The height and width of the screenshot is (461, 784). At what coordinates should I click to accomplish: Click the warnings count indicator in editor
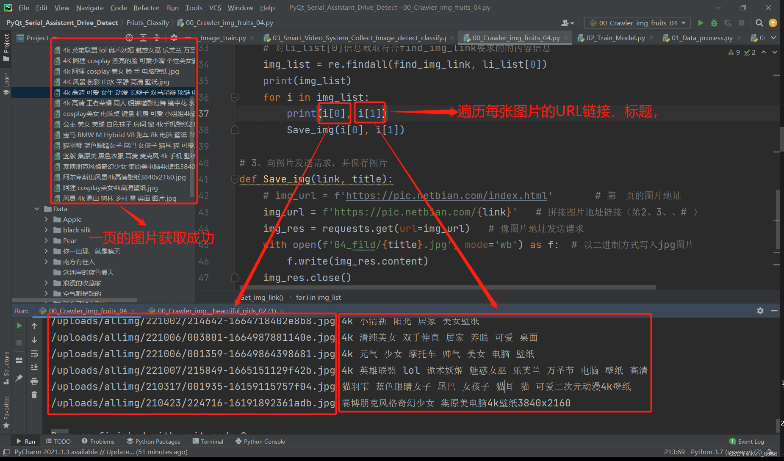[734, 52]
